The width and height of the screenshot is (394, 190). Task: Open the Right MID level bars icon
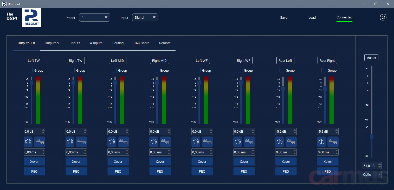coord(165,142)
